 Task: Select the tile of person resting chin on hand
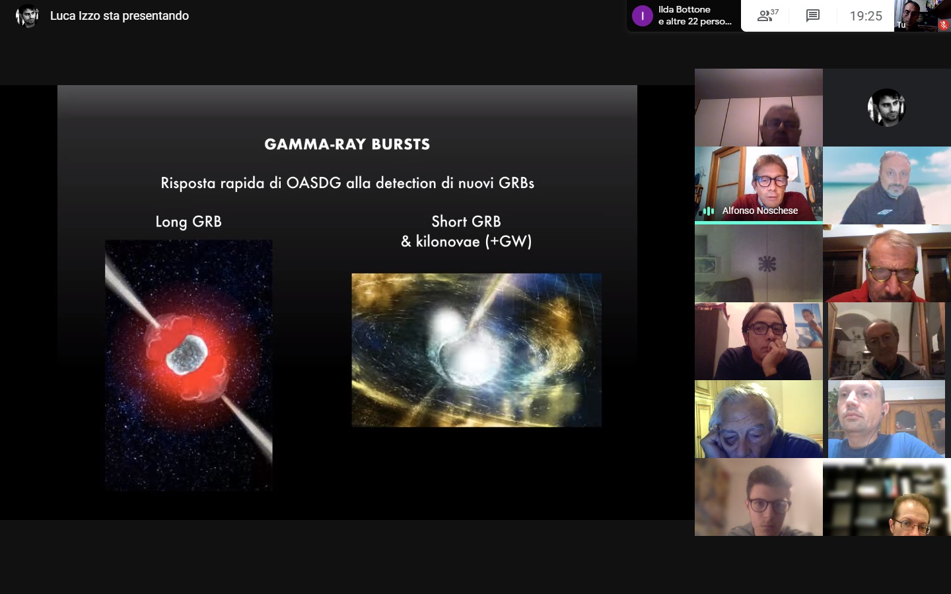click(758, 341)
